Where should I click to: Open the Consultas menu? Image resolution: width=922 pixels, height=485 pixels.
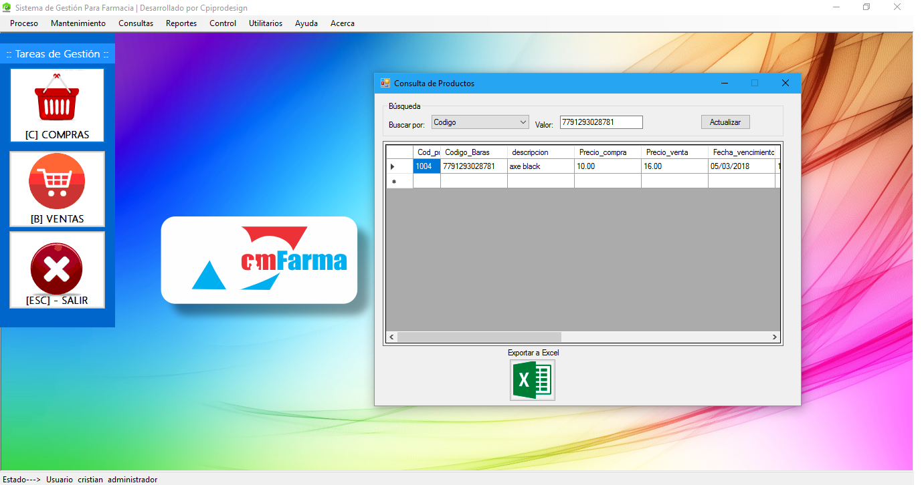[x=136, y=23]
